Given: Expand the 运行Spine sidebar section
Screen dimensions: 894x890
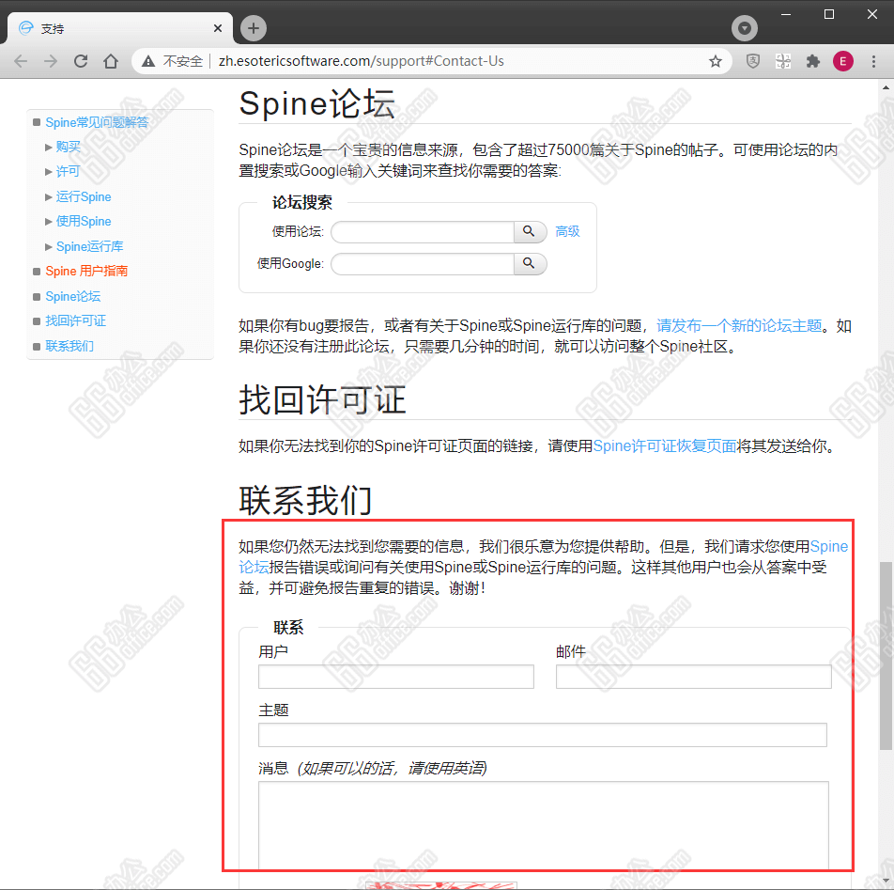Looking at the screenshot, I should click(49, 196).
